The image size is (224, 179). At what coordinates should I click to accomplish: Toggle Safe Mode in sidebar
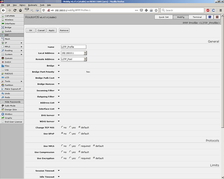(12, 106)
